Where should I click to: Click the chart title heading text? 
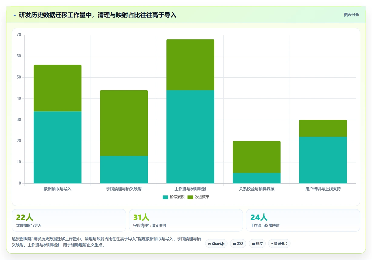(x=98, y=15)
